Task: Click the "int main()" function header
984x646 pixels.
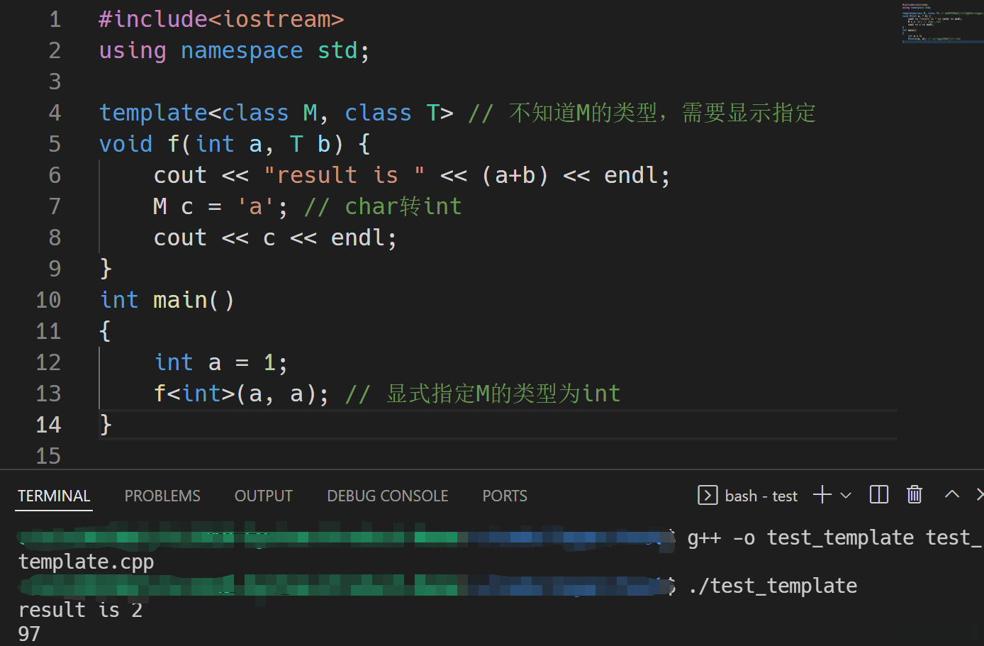Action: tap(167, 300)
